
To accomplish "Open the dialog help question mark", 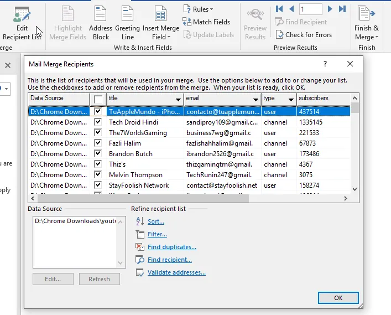I will coord(325,64).
